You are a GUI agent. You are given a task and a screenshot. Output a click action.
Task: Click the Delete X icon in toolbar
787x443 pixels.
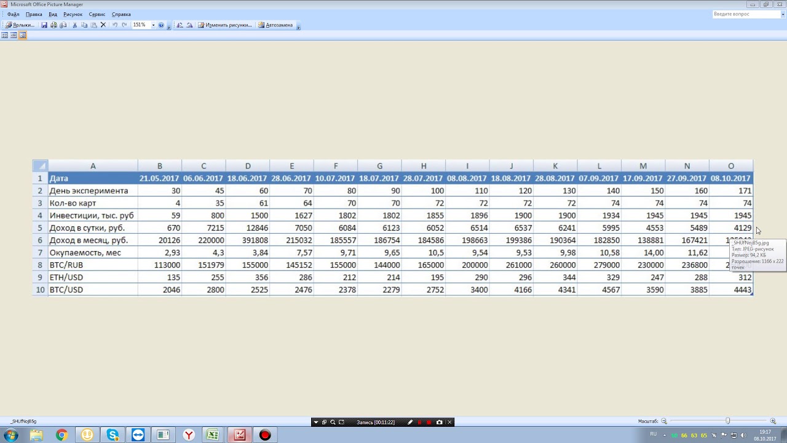(103, 25)
